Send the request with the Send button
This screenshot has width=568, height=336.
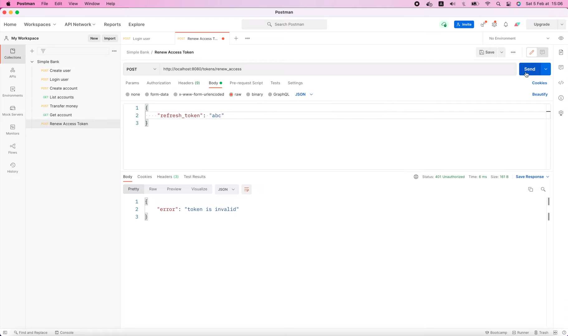529,69
